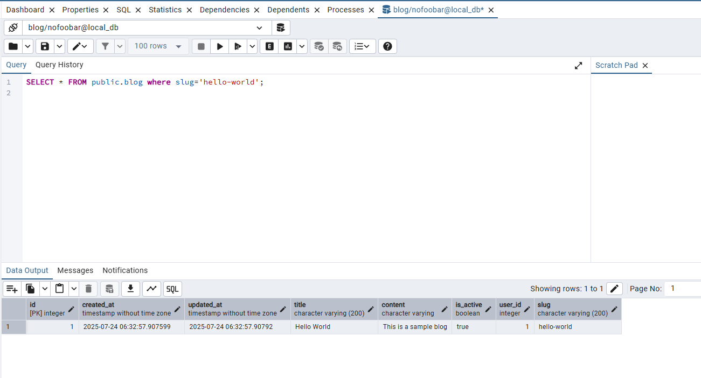Click the 'true' is_active cell
The image size is (701, 378).
click(x=474, y=327)
